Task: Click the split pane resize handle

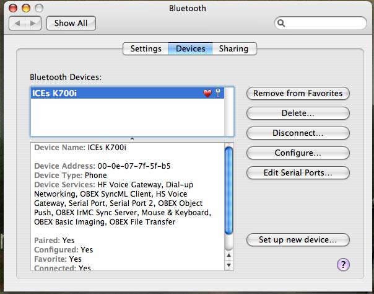Action: pos(132,139)
